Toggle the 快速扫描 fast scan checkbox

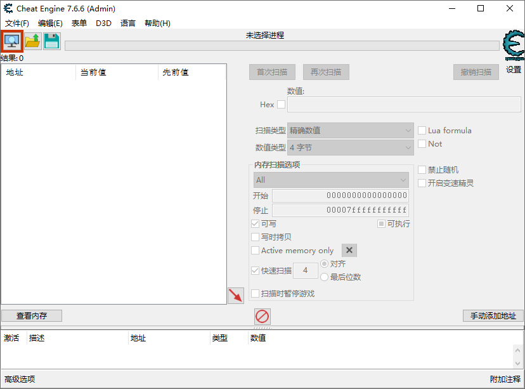(256, 270)
